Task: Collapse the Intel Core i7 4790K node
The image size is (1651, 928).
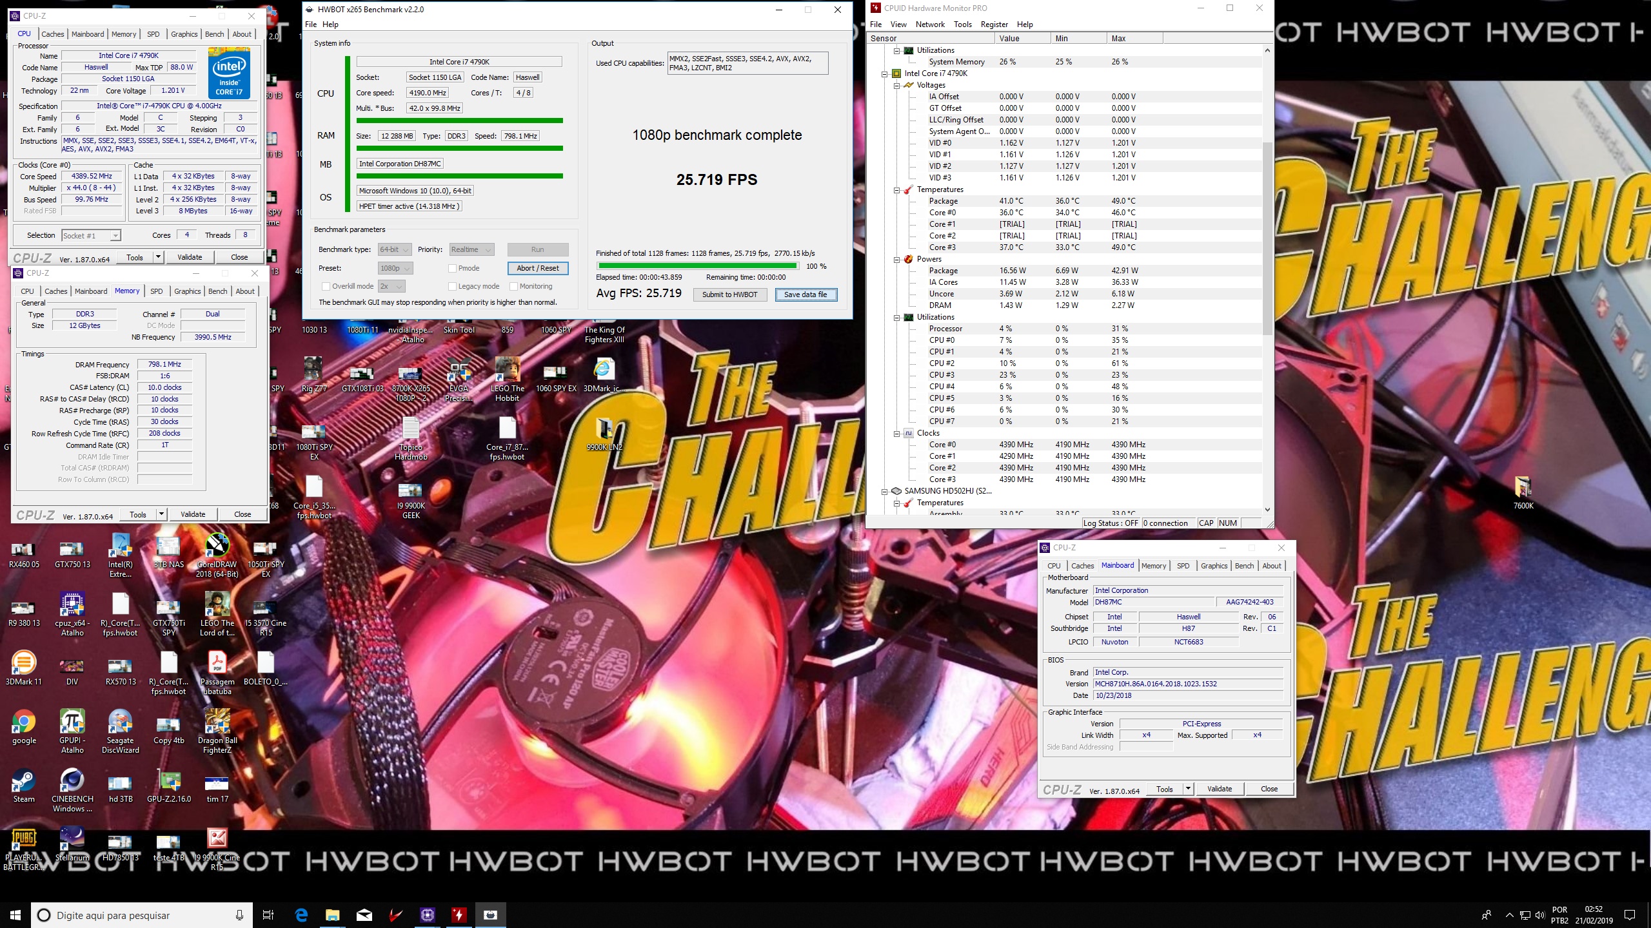Action: [x=885, y=73]
